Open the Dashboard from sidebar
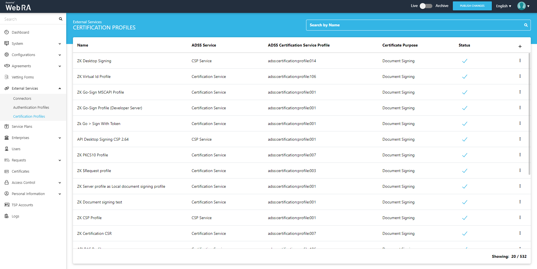 pos(20,32)
